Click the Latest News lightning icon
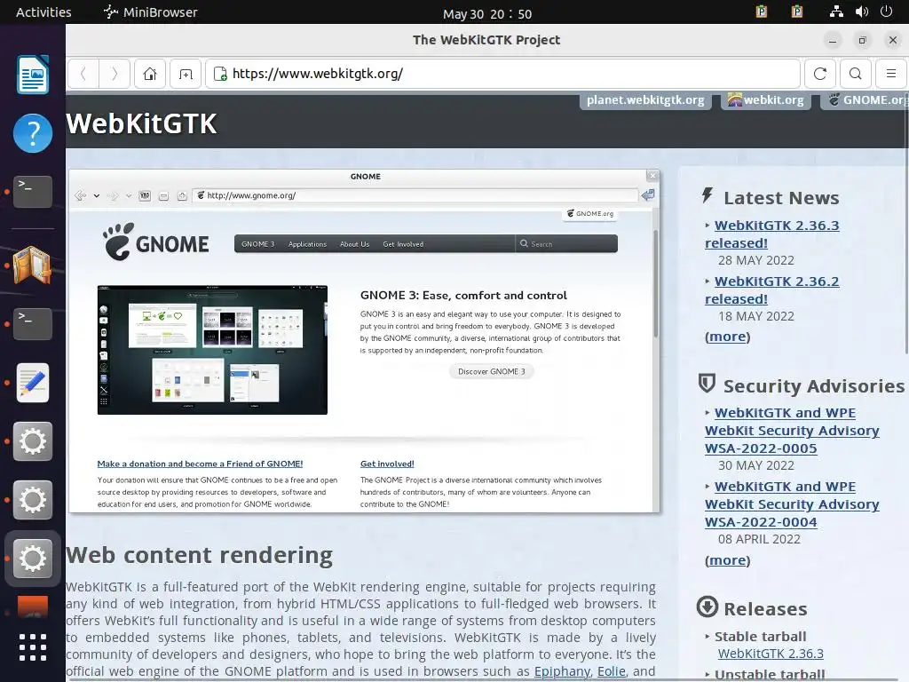The height and width of the screenshot is (682, 909). 707,195
